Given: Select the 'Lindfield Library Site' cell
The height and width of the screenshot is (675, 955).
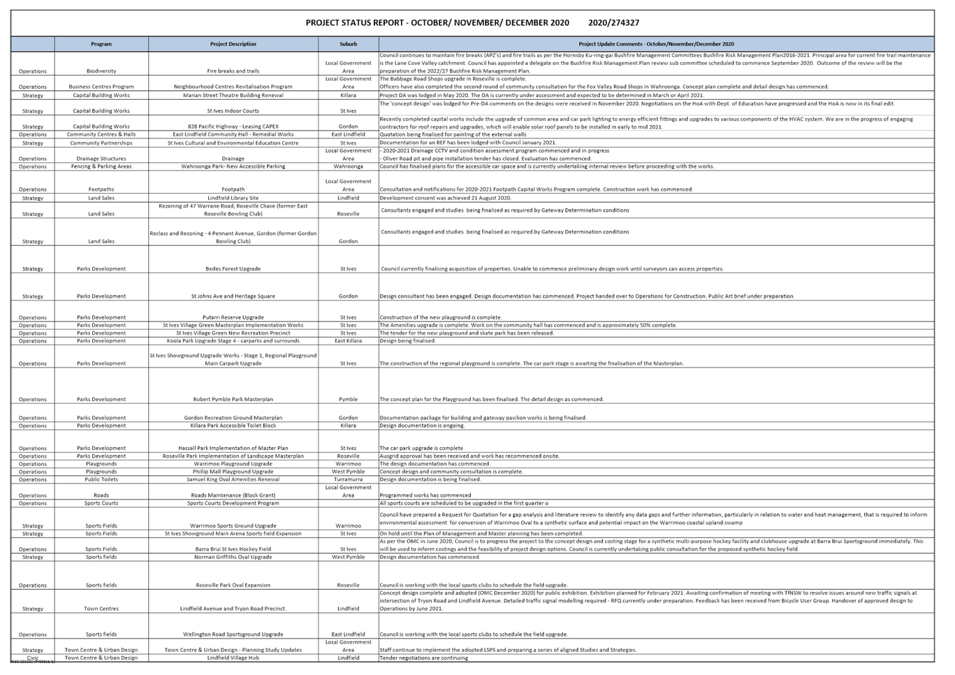Looking at the screenshot, I should pyautogui.click(x=233, y=198).
